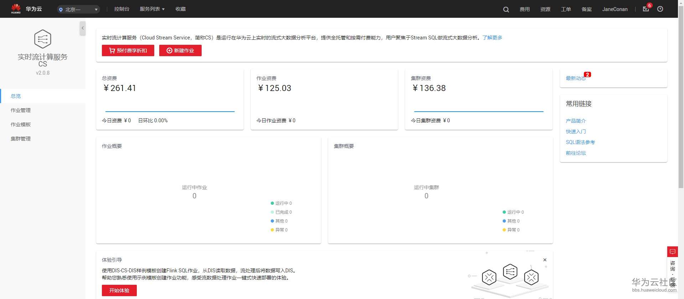684x299 pixels.
Task: Open 收藏 favorites menu
Action: click(x=181, y=9)
